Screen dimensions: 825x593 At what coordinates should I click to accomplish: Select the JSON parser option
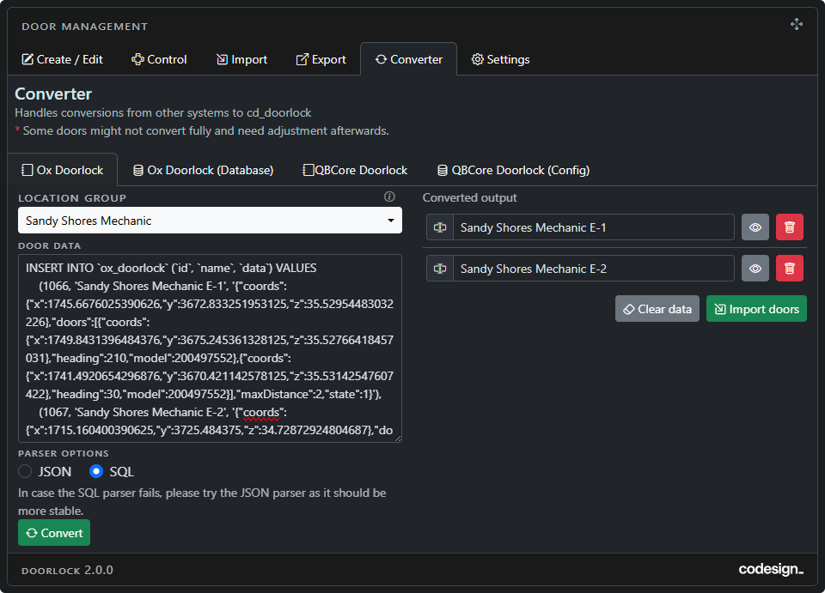(x=26, y=471)
